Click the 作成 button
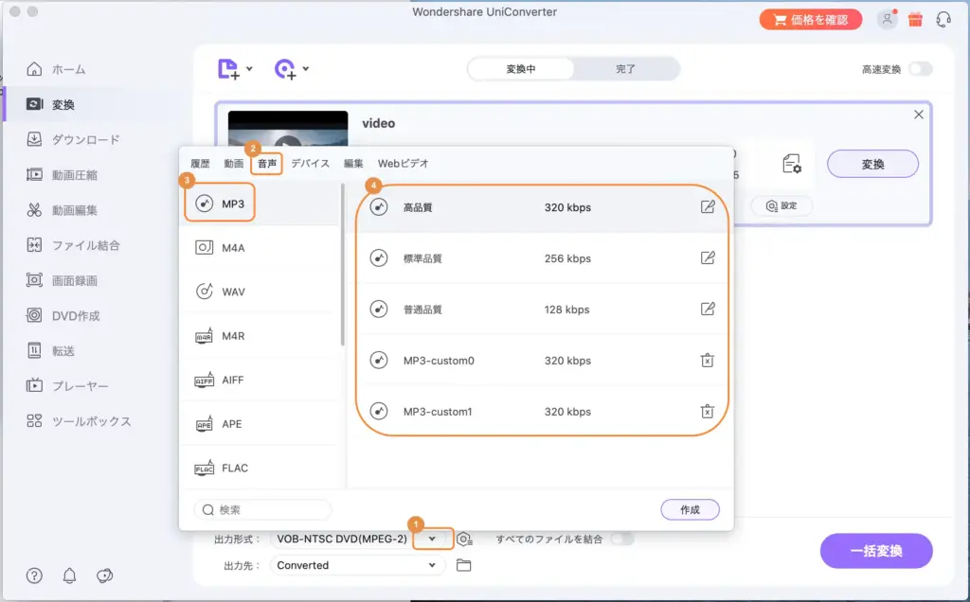This screenshot has height=602, width=970. 690,509
